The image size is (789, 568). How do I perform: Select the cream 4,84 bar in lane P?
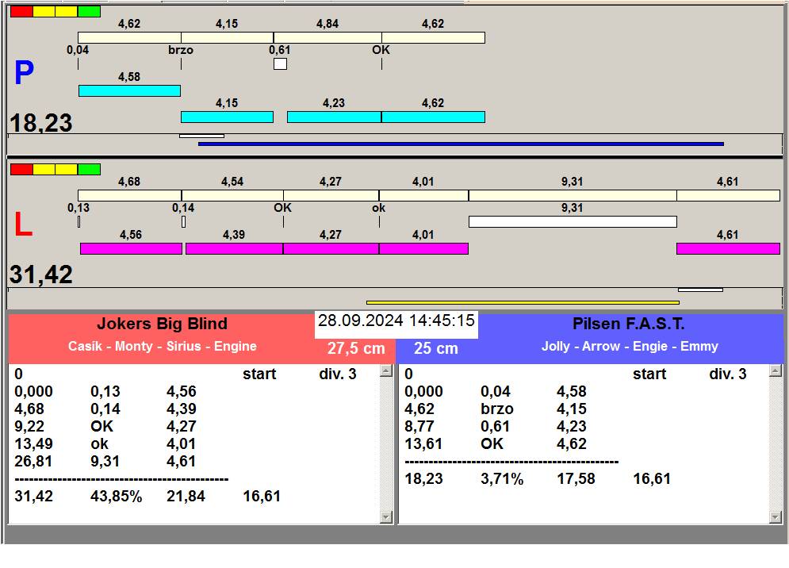pos(327,38)
